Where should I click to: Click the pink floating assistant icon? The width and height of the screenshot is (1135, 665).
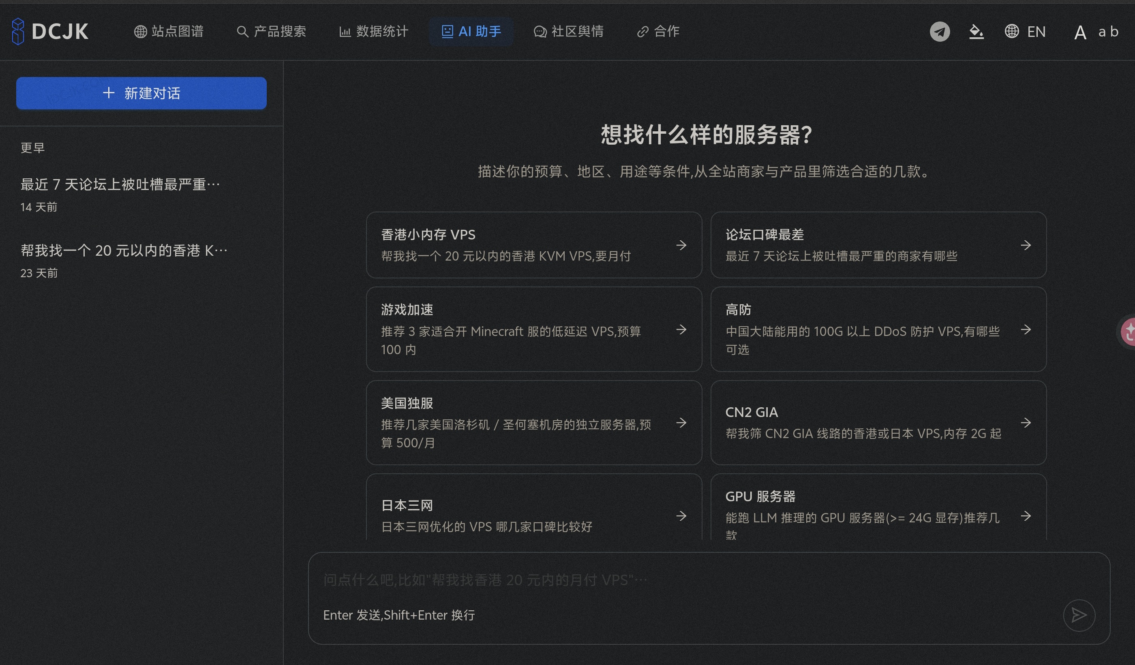point(1128,331)
